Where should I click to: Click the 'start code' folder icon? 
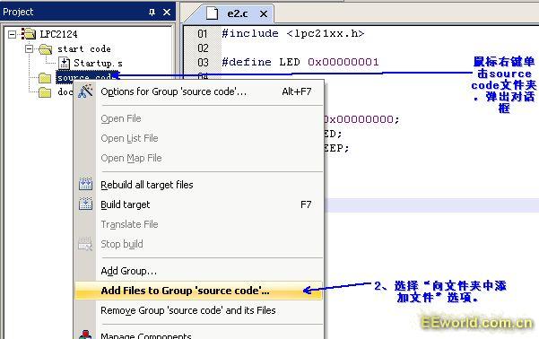click(x=45, y=49)
